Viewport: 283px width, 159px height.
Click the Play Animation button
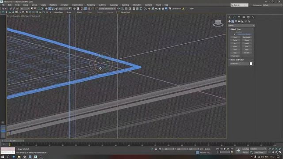click(225, 149)
